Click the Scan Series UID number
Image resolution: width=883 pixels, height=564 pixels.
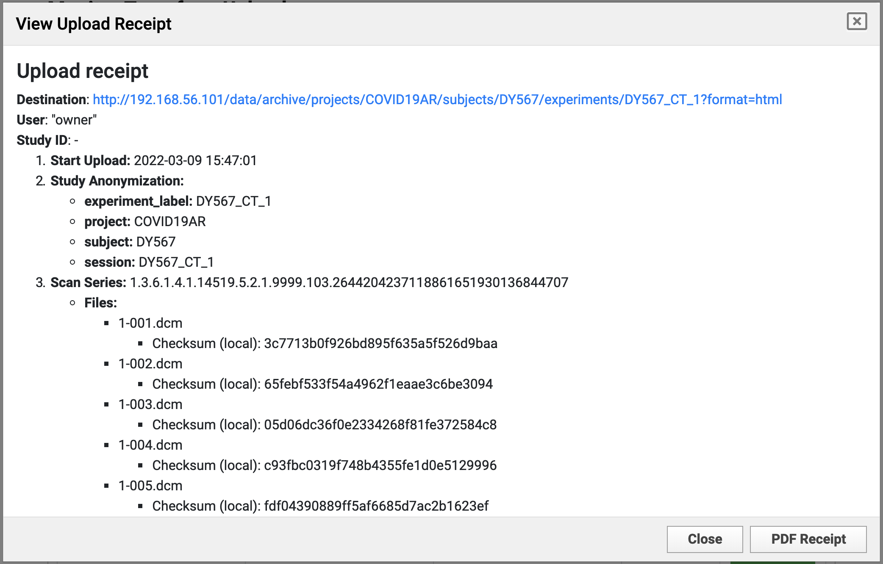point(349,282)
